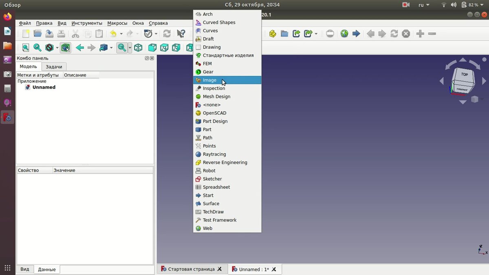
Task: Click the gray web stop loading icon
Action: tap(406, 34)
